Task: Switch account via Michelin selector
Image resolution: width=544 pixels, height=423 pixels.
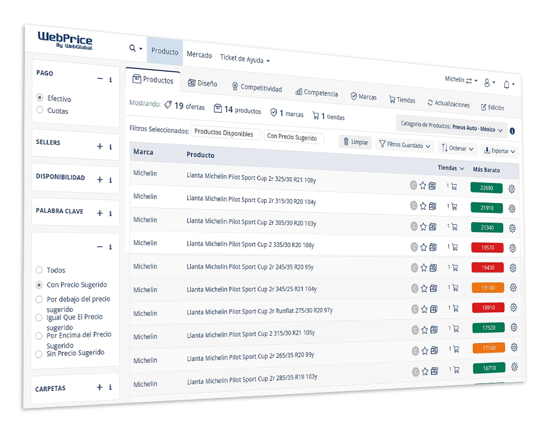Action: tap(461, 80)
